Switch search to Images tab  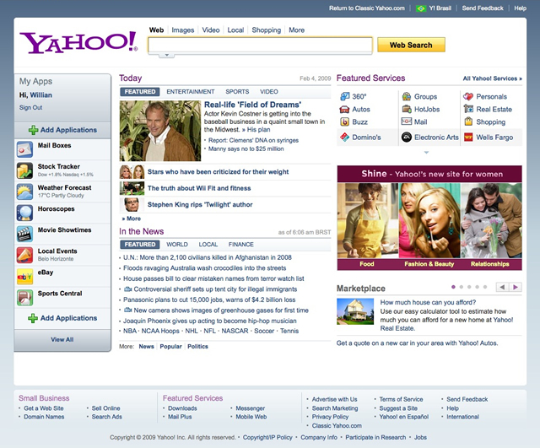pos(183,30)
